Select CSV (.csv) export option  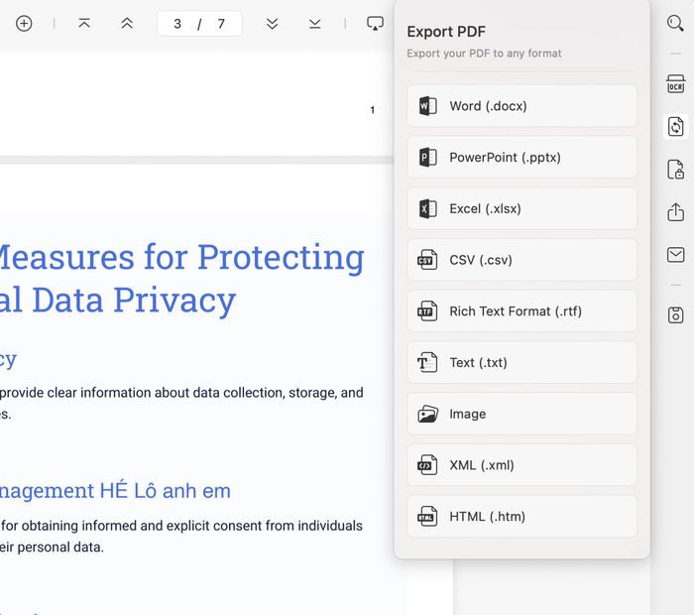521,260
